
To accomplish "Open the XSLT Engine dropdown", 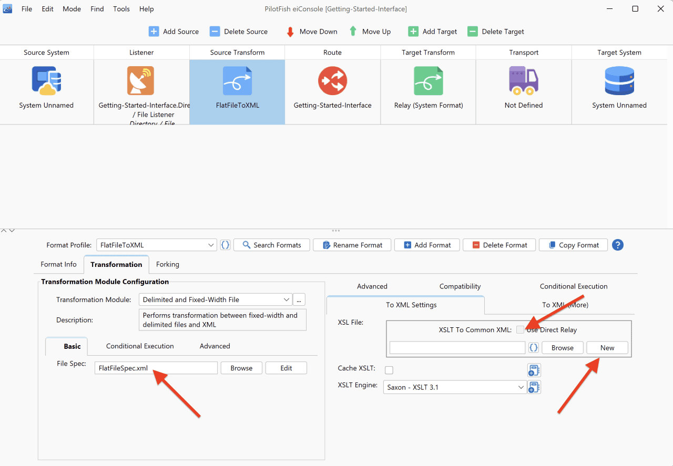I will [455, 387].
